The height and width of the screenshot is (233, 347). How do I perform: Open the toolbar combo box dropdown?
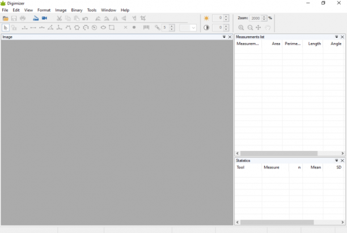[x=193, y=28]
